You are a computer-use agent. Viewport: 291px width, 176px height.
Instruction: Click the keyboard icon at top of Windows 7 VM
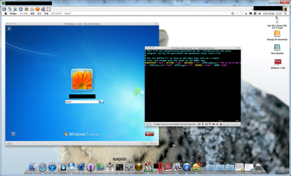(x=9, y=28)
